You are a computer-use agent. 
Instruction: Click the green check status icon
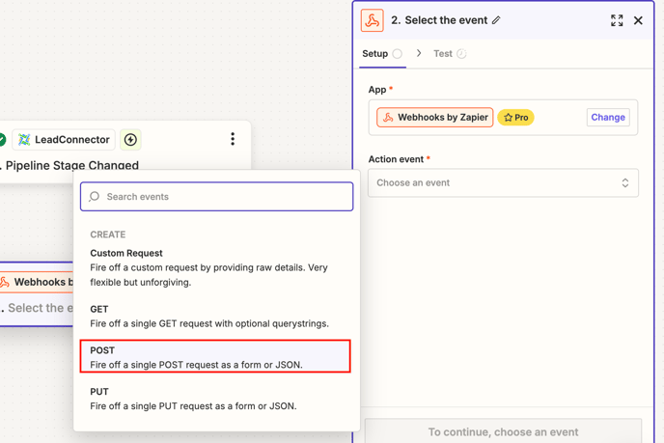point(2,139)
